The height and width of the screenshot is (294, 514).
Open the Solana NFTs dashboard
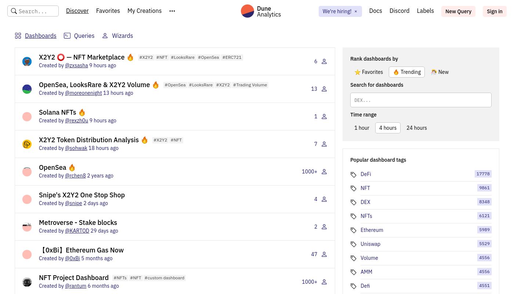point(58,112)
